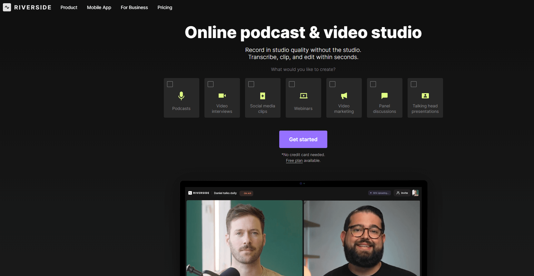The height and width of the screenshot is (276, 534).
Task: Check the Social media clips checkbox
Action: click(x=251, y=84)
